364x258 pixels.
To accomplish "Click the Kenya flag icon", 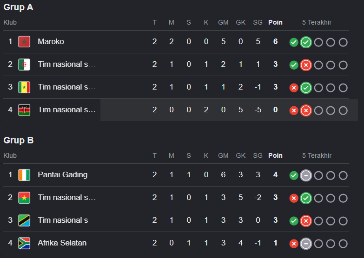I will (24, 110).
